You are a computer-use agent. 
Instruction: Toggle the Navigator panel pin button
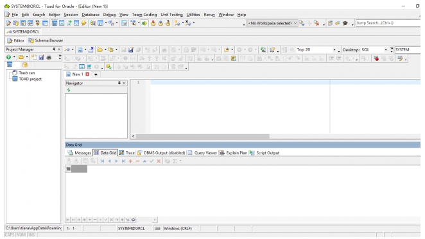(119, 83)
